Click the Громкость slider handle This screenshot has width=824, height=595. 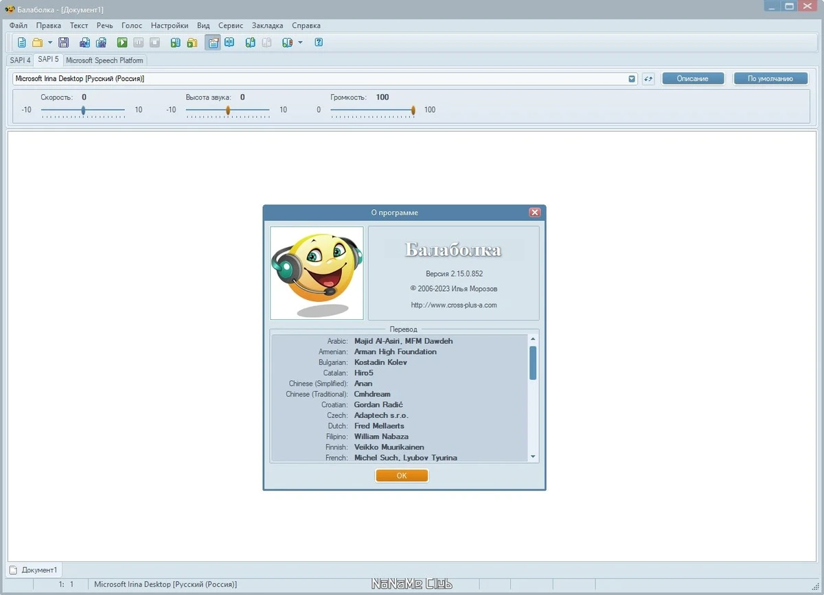[x=413, y=110]
